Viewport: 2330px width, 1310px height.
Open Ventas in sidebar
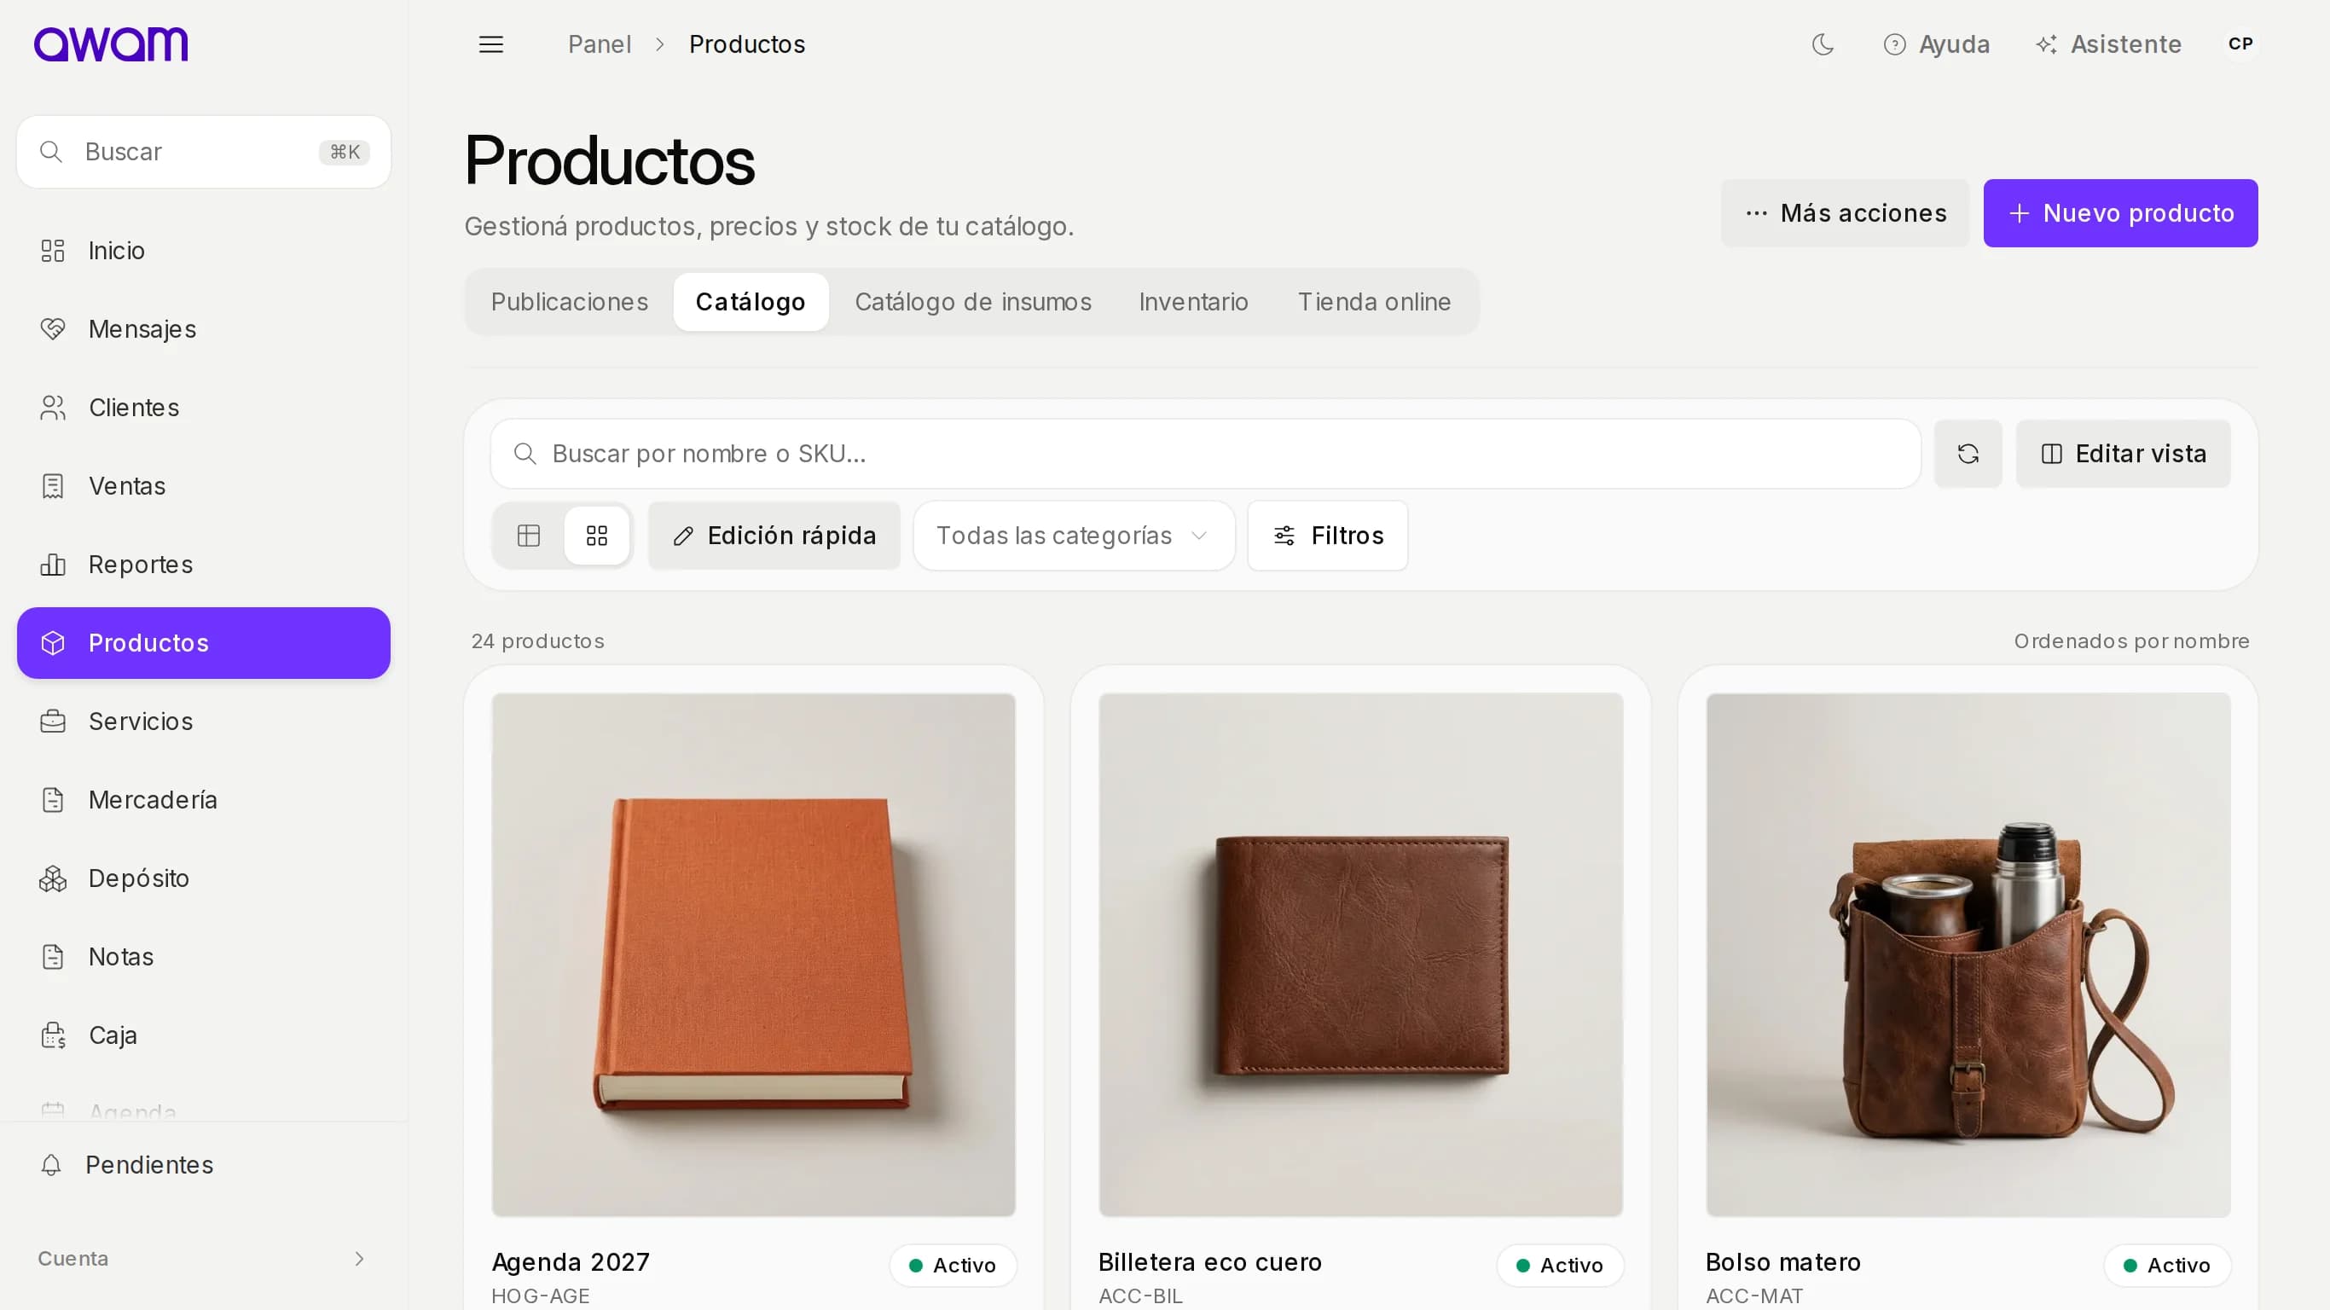204,486
